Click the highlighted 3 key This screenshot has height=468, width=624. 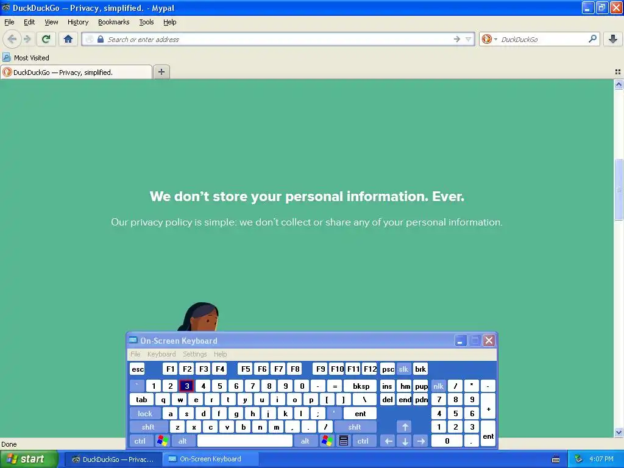tap(186, 386)
